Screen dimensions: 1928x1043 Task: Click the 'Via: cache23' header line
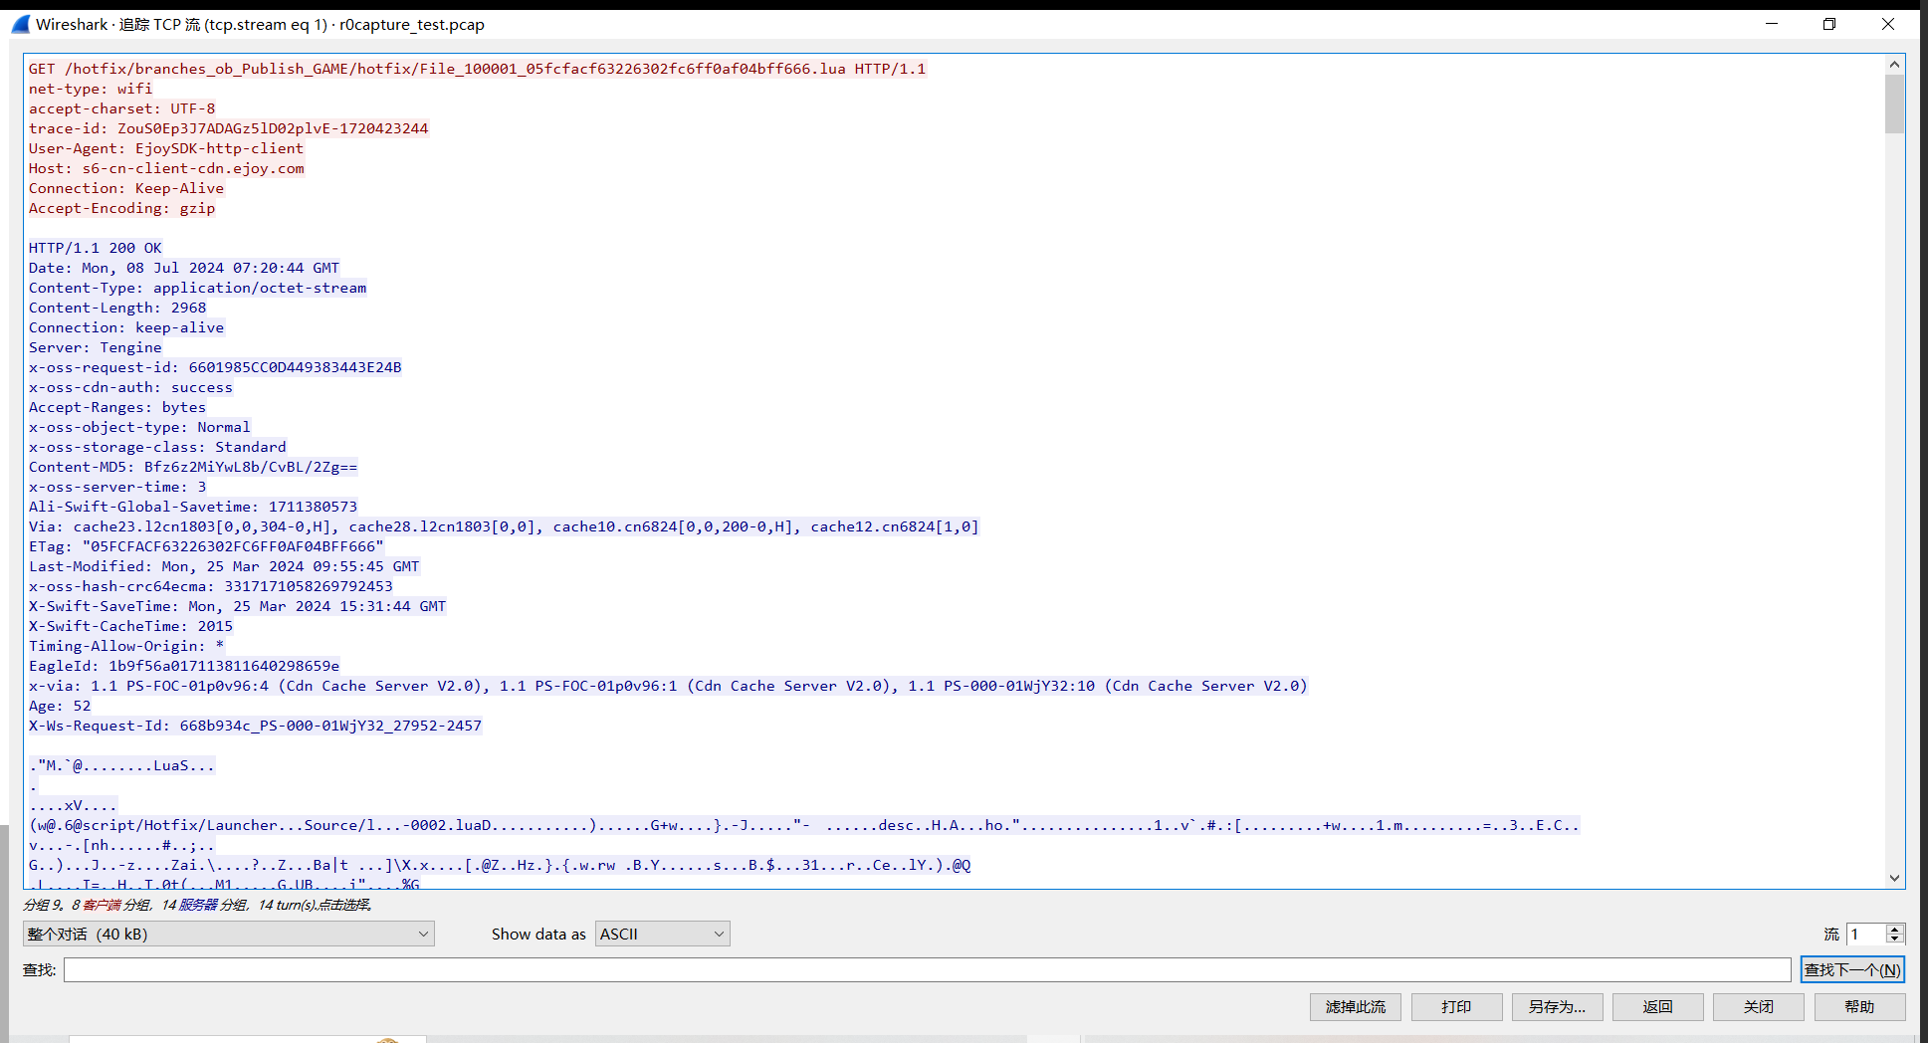click(x=504, y=526)
